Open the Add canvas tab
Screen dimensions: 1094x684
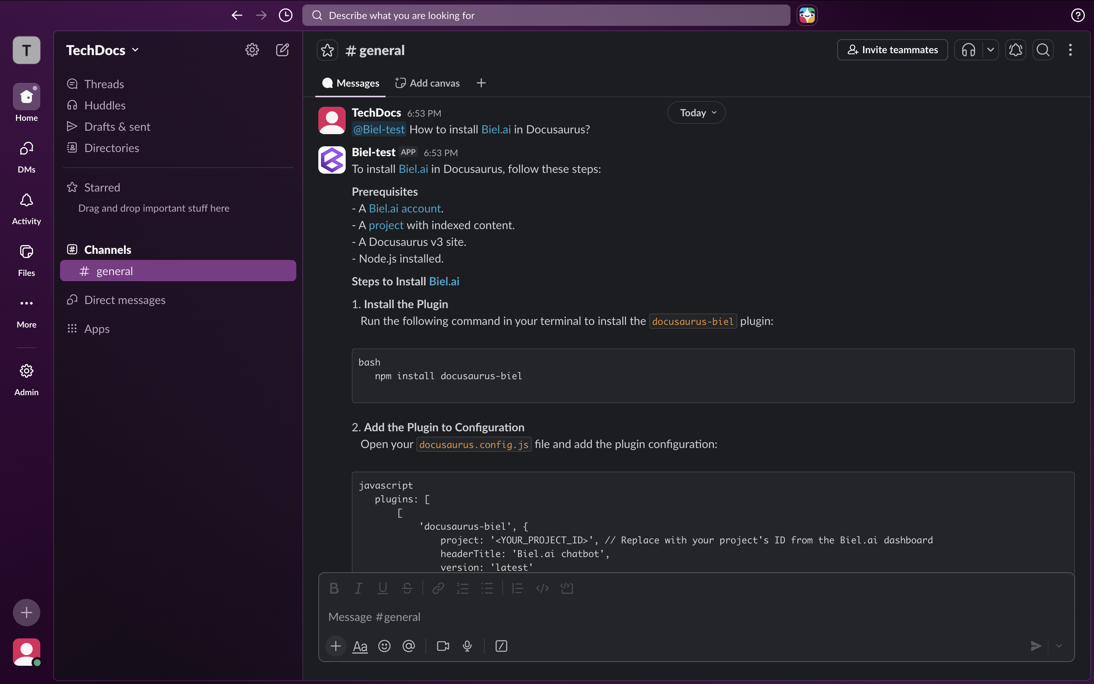427,83
